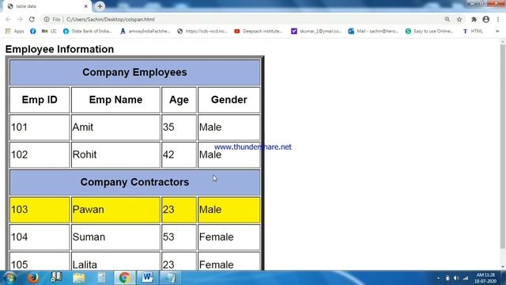This screenshot has height=285, width=506.
Task: Click the "Employee Information" heading
Action: coord(60,49)
